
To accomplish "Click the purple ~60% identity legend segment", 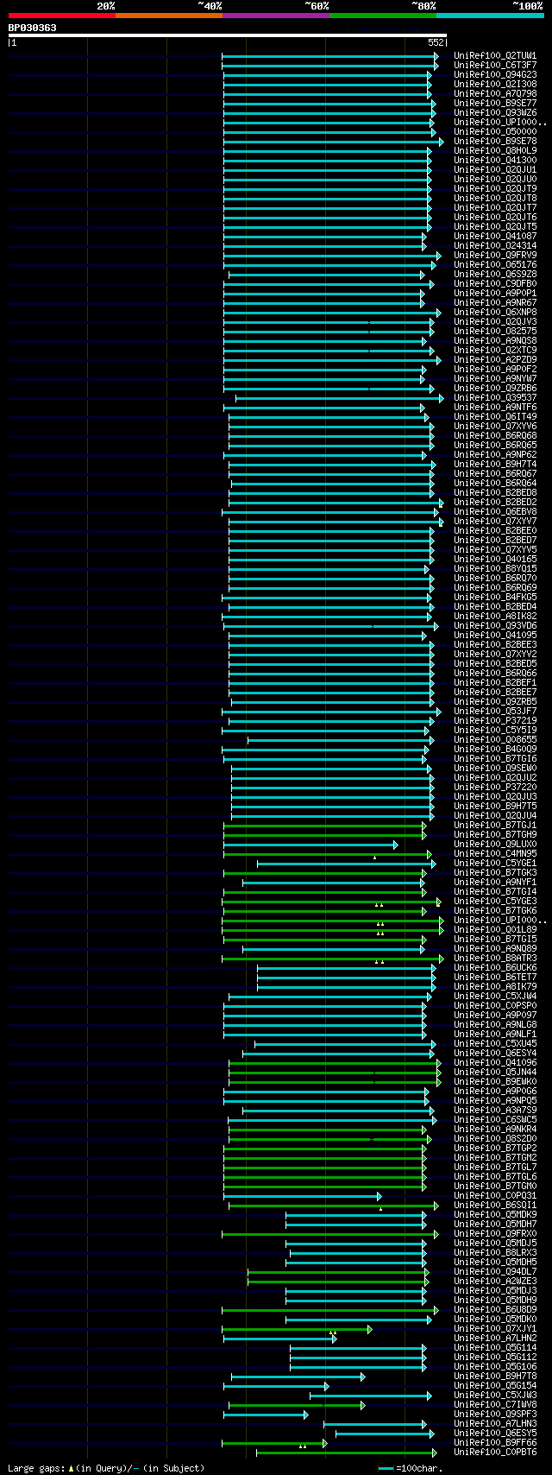I will (x=276, y=15).
